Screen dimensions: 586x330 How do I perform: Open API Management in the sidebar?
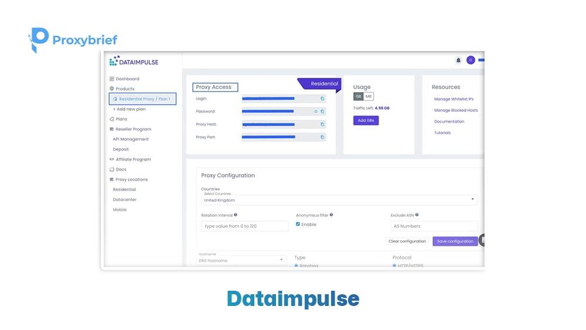[x=131, y=139]
